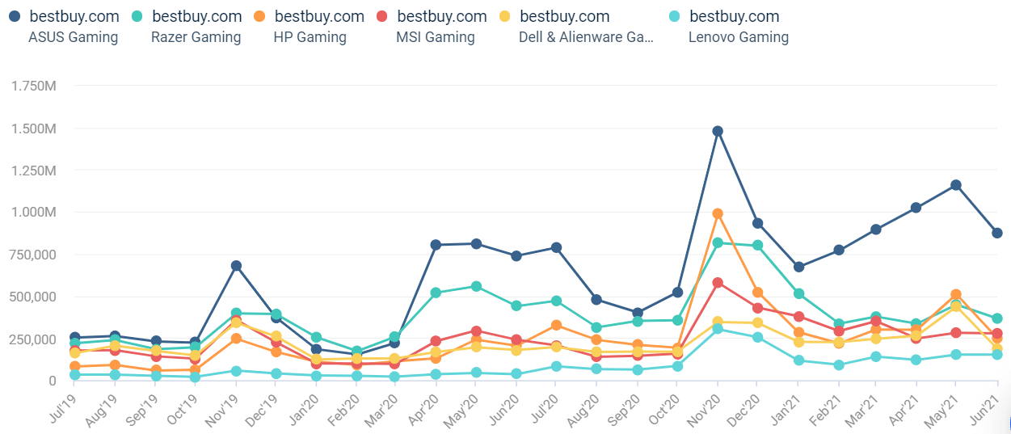Click HP Gaming peak point at Nov'20
Screen dimensions: 1011x434
click(x=718, y=213)
